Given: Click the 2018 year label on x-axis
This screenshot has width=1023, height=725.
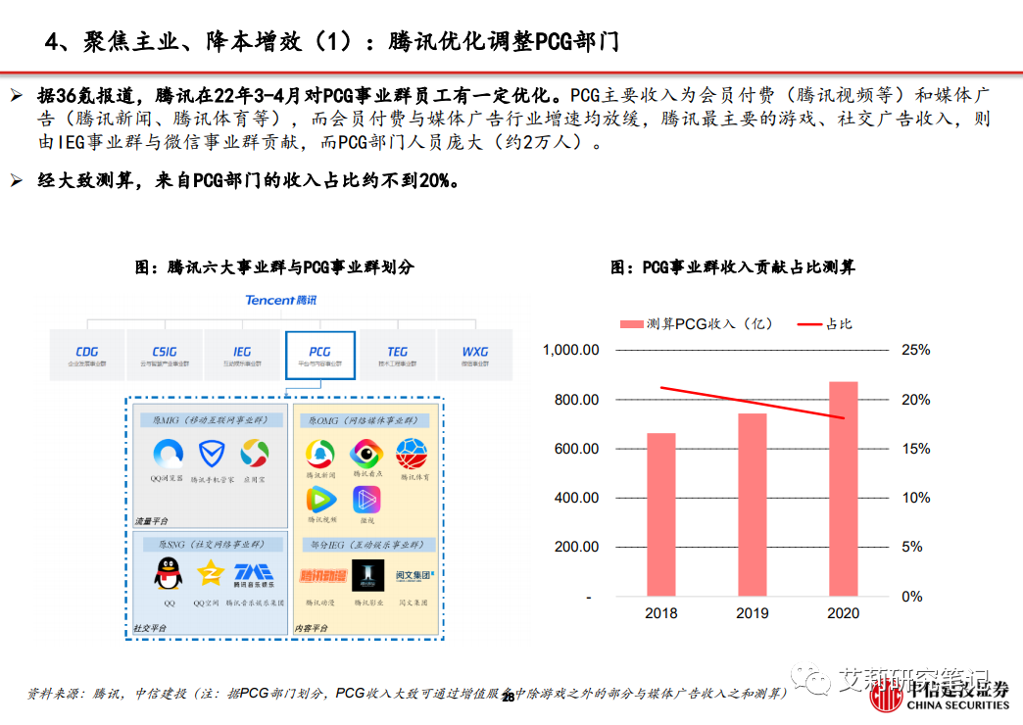Looking at the screenshot, I should coord(660,613).
